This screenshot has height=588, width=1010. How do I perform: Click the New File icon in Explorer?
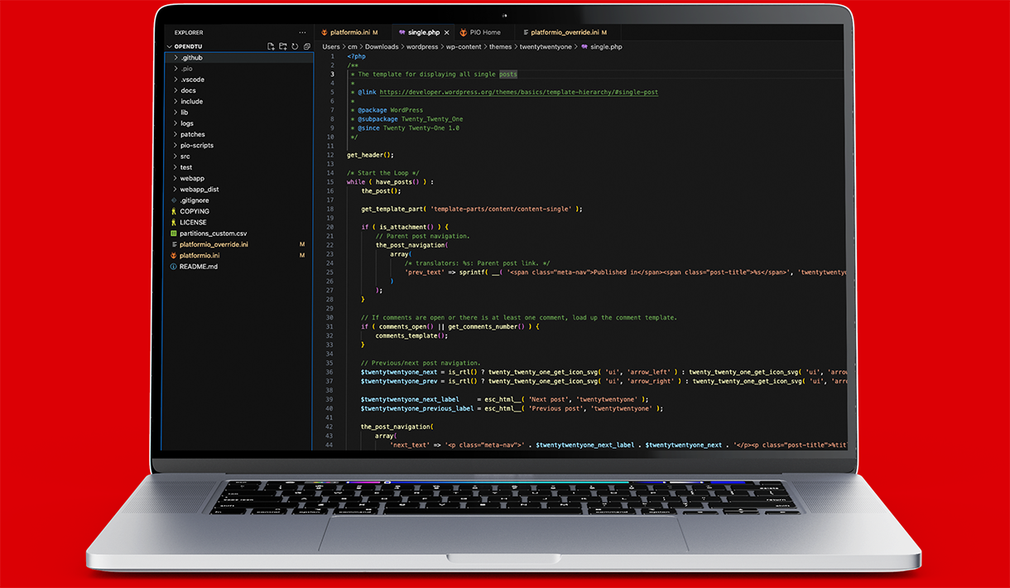(x=271, y=46)
